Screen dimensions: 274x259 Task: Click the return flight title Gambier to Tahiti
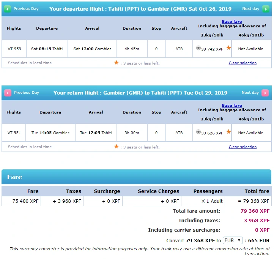(140, 93)
